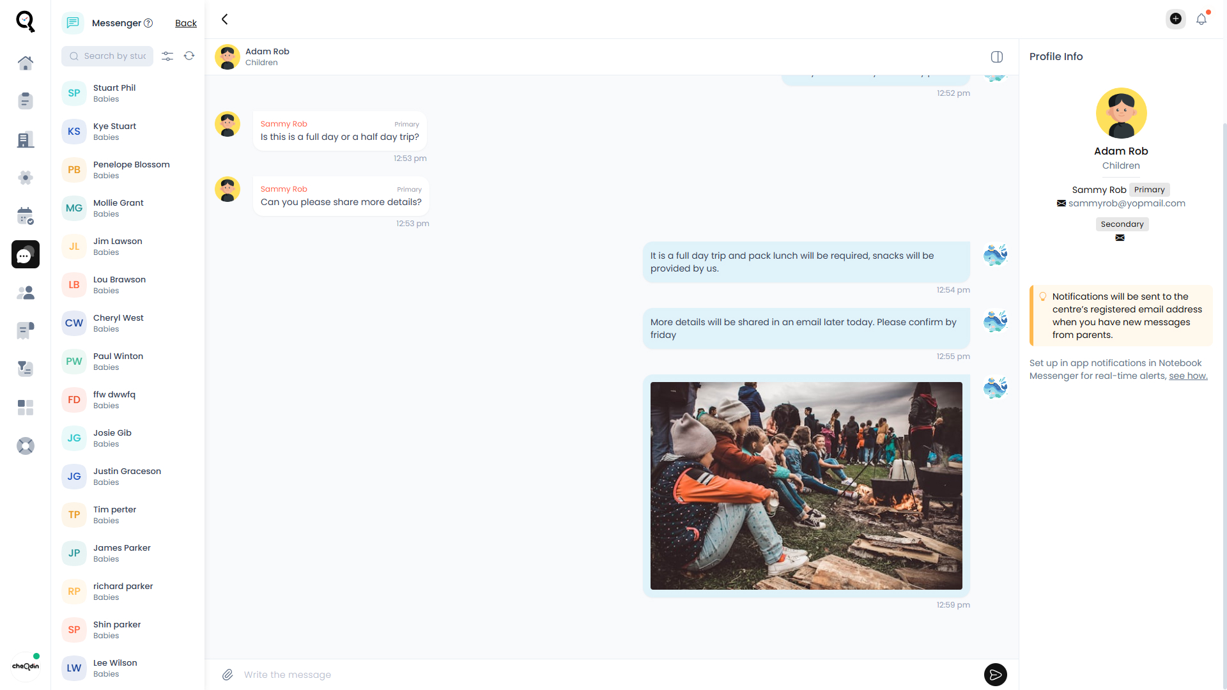Open the campfire photo attachment
The width and height of the screenshot is (1227, 690).
806,486
